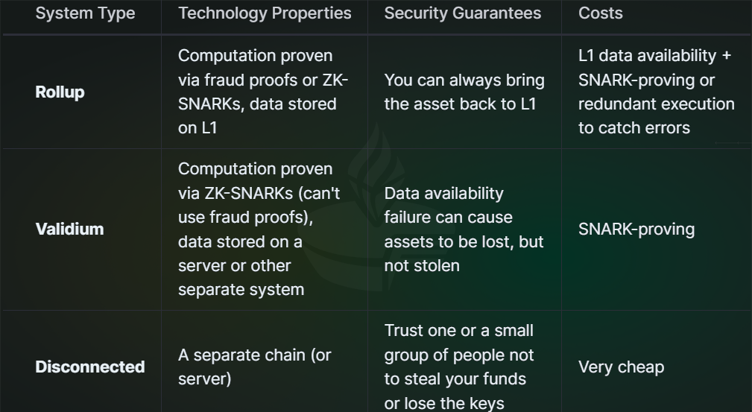
Task: Select the Validium row label
Action: (x=69, y=229)
